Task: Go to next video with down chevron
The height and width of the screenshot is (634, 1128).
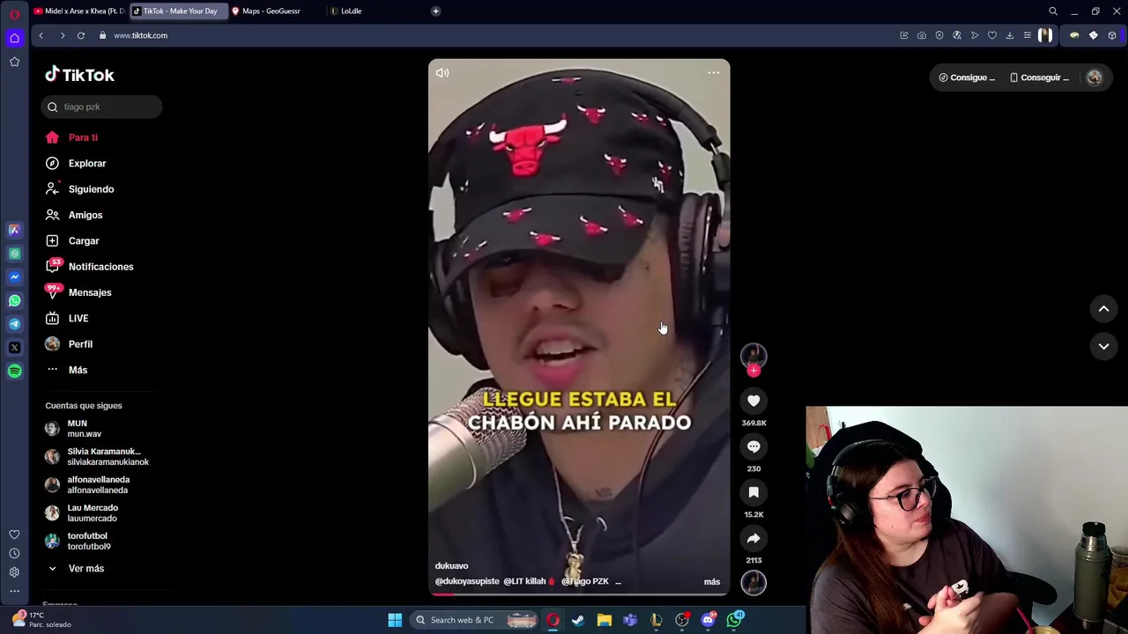Action: (1103, 347)
